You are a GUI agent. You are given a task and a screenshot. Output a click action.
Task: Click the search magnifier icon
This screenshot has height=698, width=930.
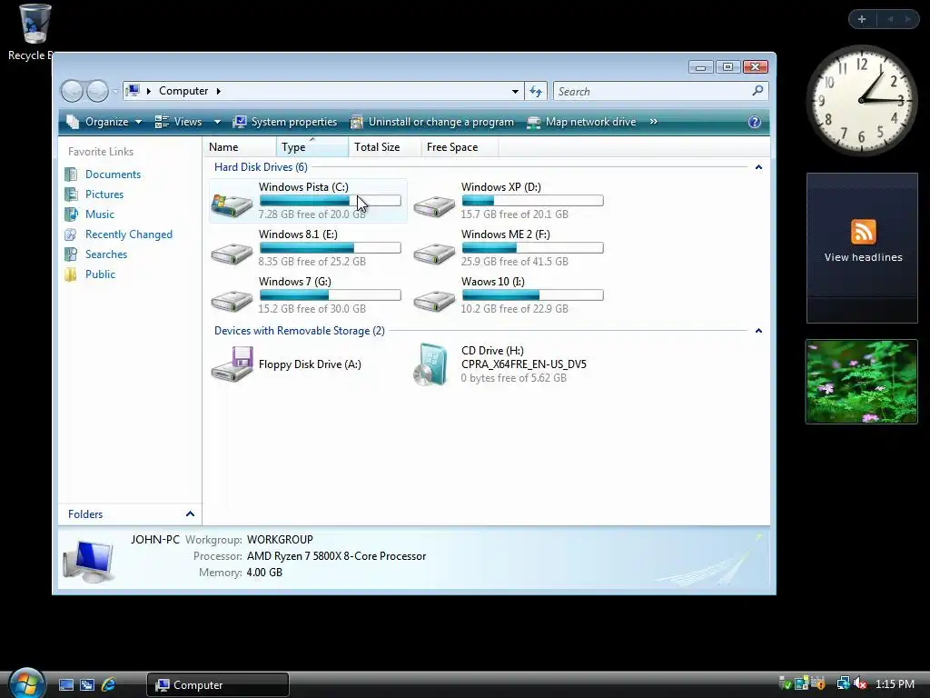[757, 91]
